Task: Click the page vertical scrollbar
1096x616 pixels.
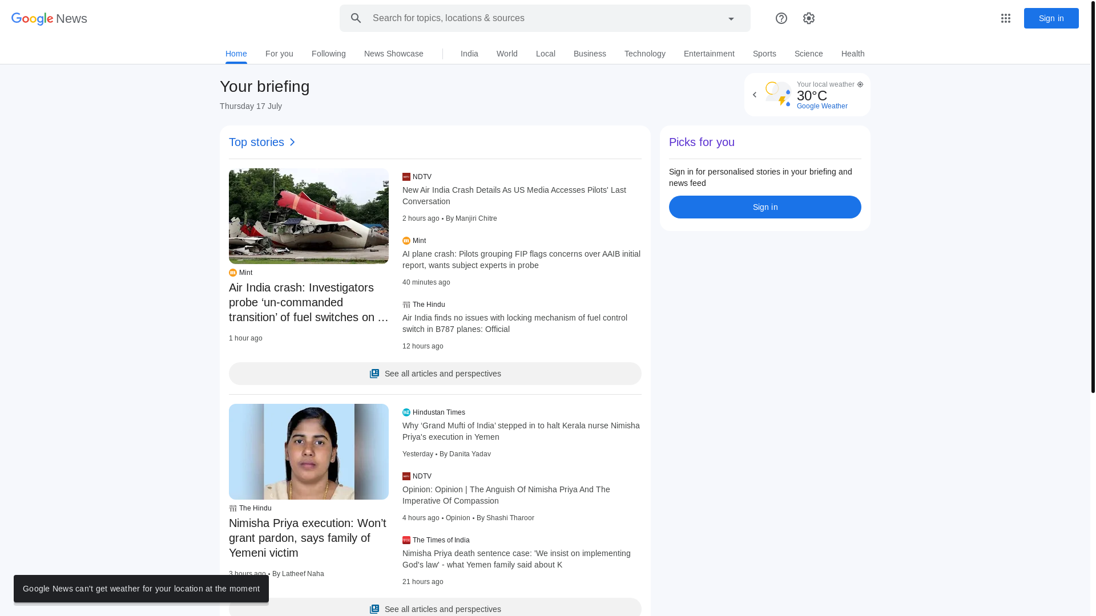Action: [1093, 197]
